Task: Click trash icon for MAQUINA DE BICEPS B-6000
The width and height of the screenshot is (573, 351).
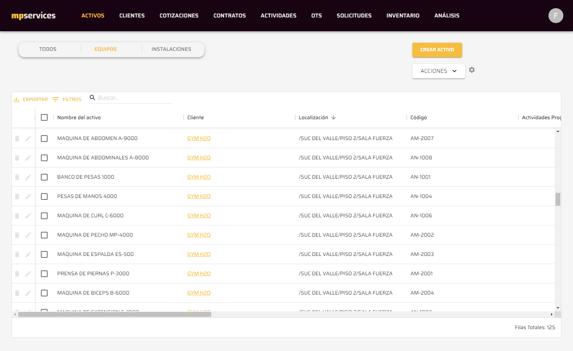Action: 17,293
